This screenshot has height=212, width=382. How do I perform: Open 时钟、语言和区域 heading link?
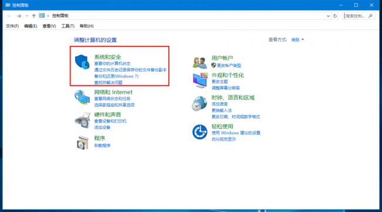tap(233, 97)
